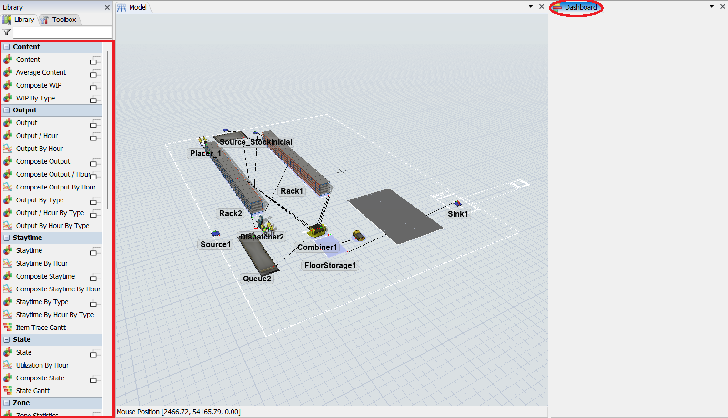Image resolution: width=728 pixels, height=418 pixels.
Task: Collapse the State section
Action: click(7, 340)
